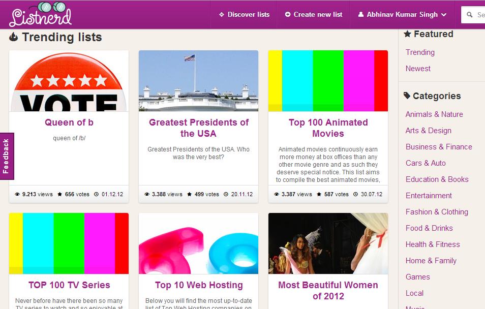The height and width of the screenshot is (309, 485).
Task: Select the eye icon beside 9.213 views
Action: (x=17, y=194)
